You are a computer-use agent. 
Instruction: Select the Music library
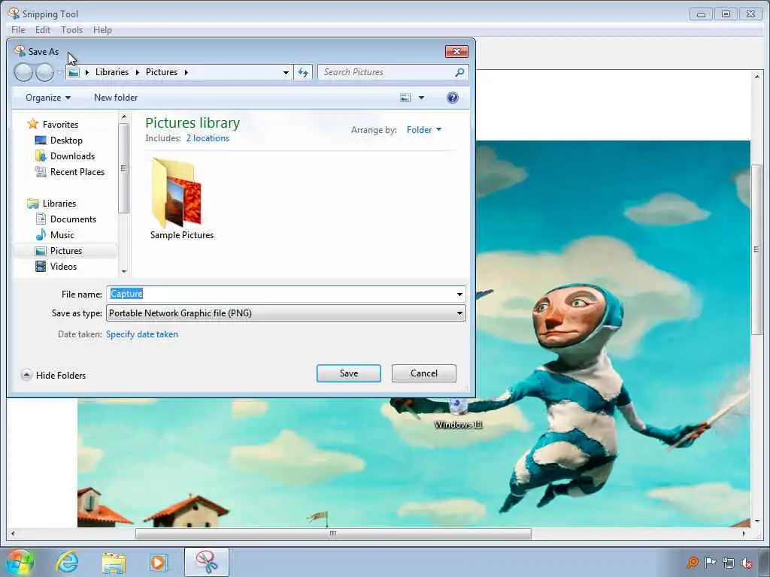click(x=62, y=235)
